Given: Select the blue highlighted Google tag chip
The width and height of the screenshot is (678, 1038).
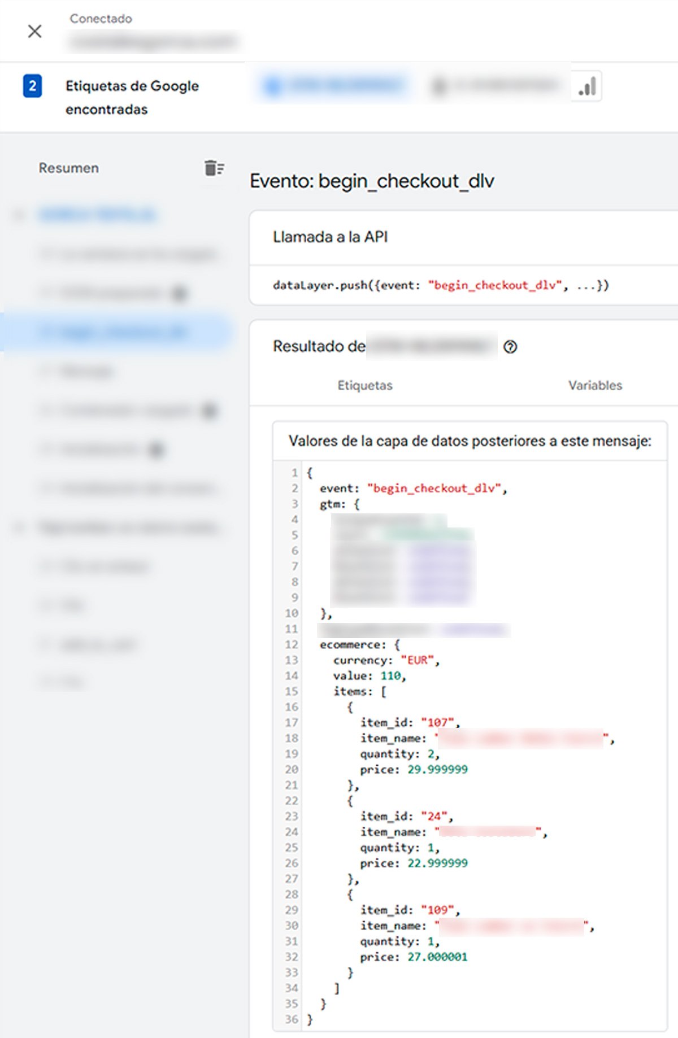Looking at the screenshot, I should [x=333, y=86].
